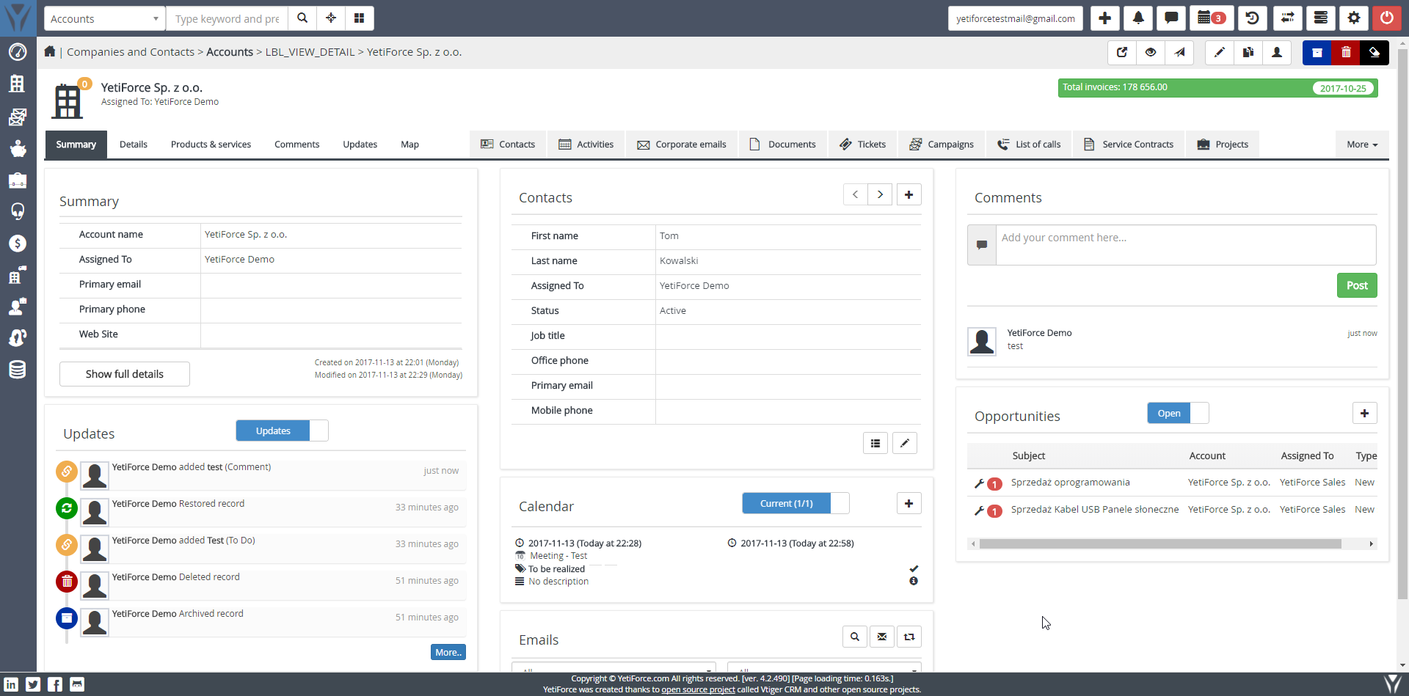1409x696 pixels.
Task: Add a new opportunity with plus button
Action: coord(1365,413)
